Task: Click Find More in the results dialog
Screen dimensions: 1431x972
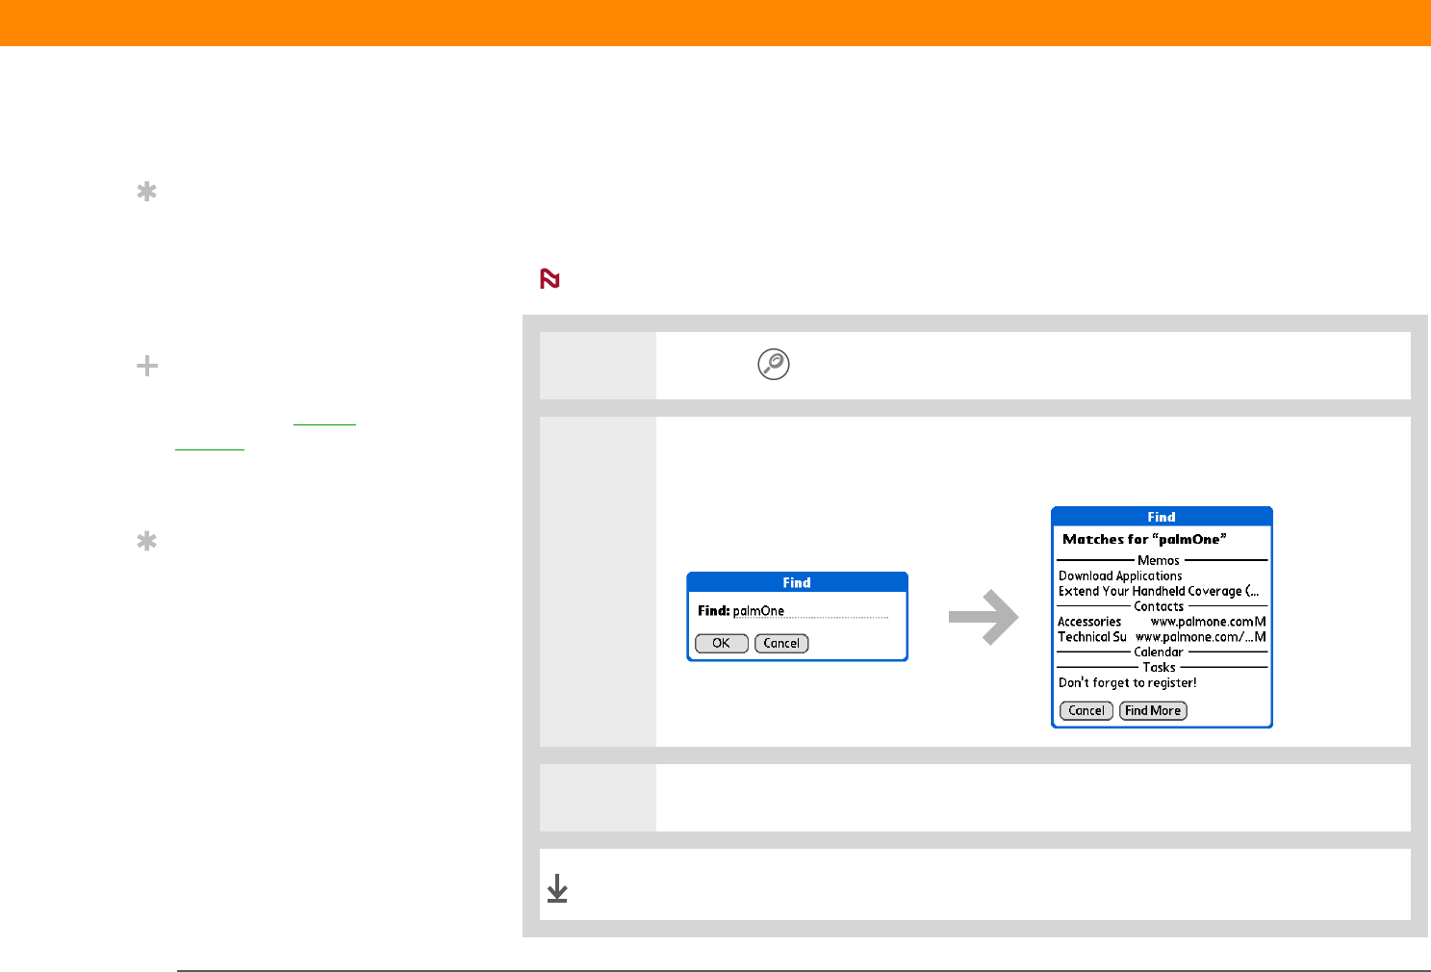Action: [x=1153, y=710]
